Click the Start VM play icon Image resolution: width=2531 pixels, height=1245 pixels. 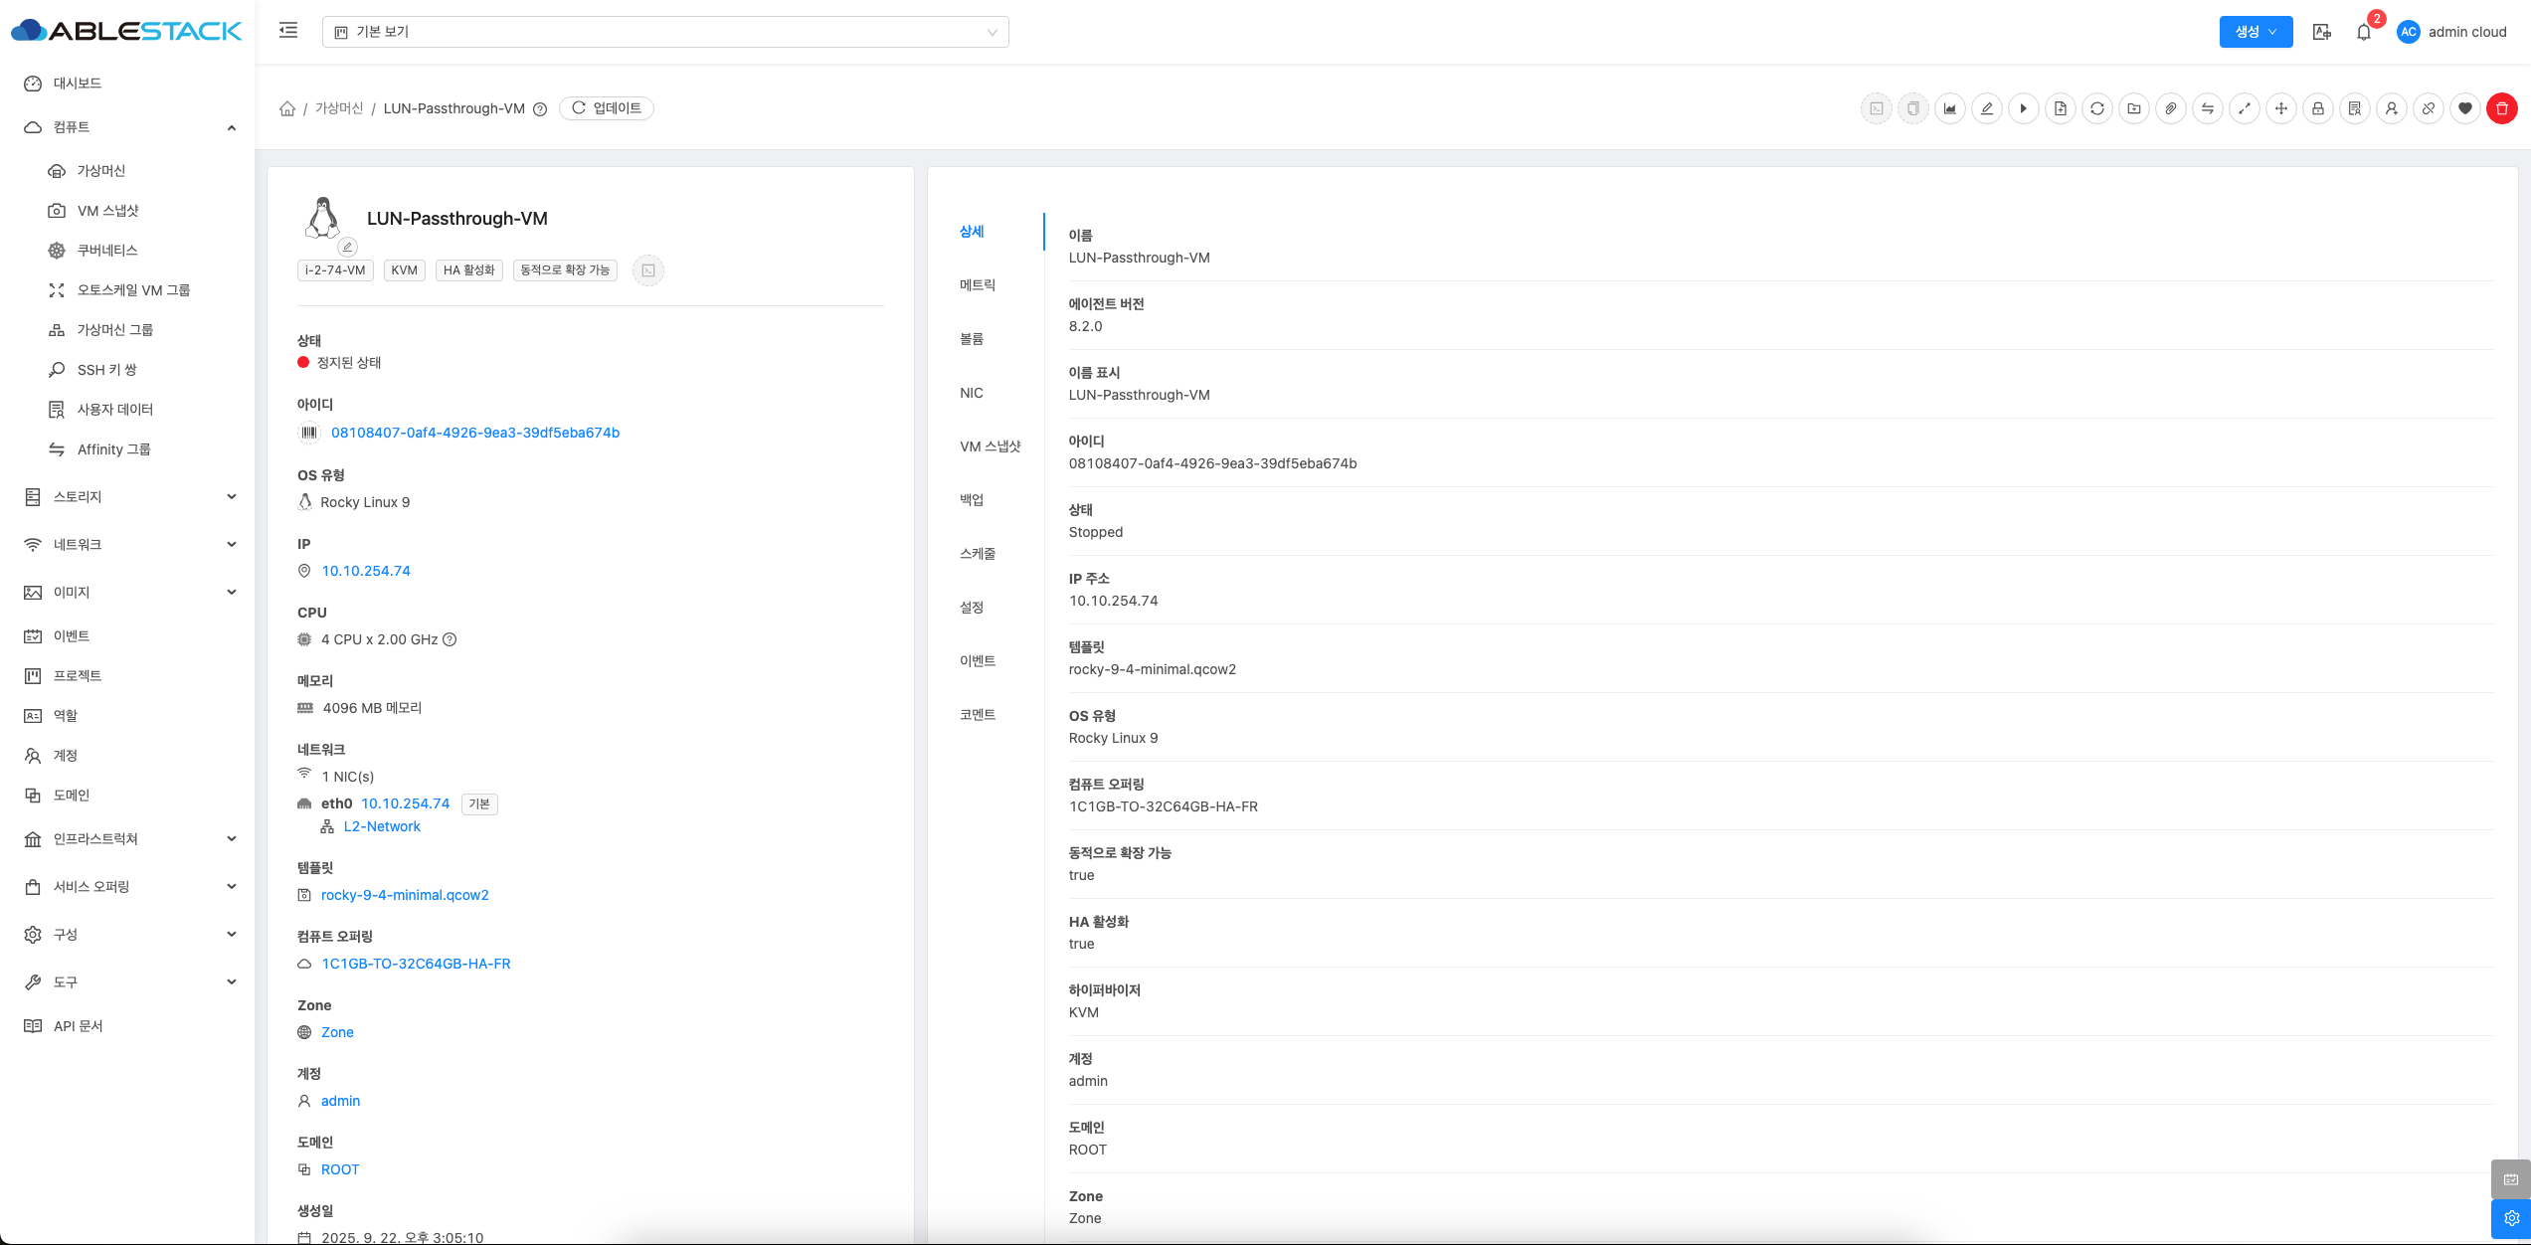[x=2024, y=108]
